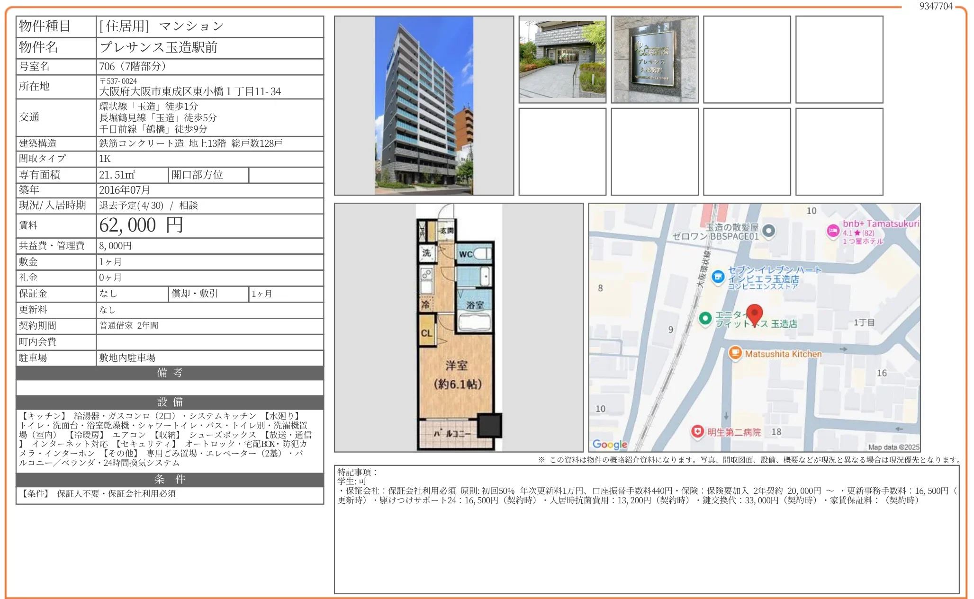Click the Seven-Eleven convenience store map icon
The height and width of the screenshot is (599, 974).
pyautogui.click(x=718, y=277)
